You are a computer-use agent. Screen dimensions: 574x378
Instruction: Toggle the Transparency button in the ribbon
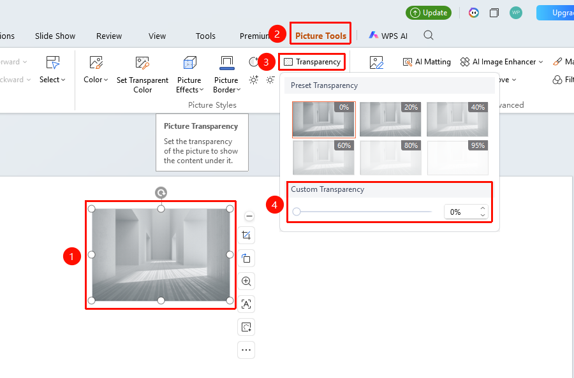point(313,62)
